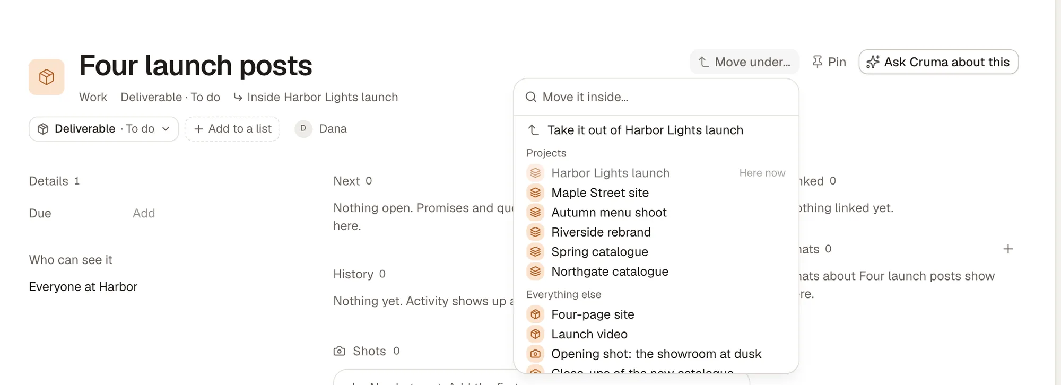Choose Launch video entry
This screenshot has width=1061, height=385.
[x=656, y=334]
